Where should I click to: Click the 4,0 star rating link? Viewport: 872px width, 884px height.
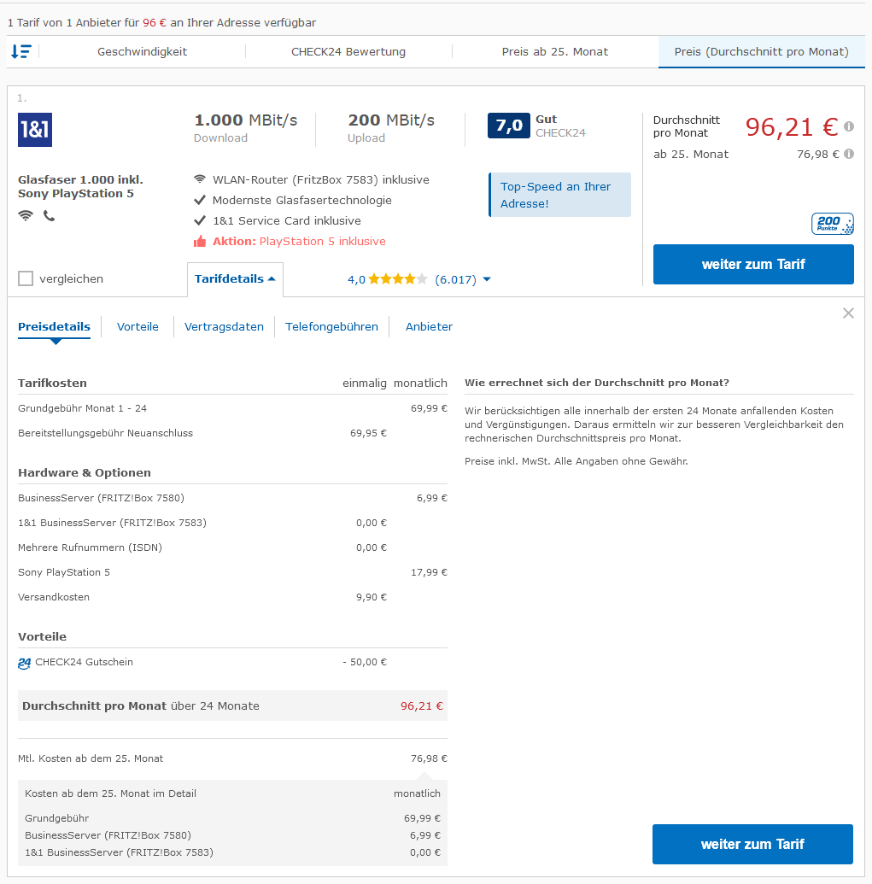pyautogui.click(x=387, y=279)
